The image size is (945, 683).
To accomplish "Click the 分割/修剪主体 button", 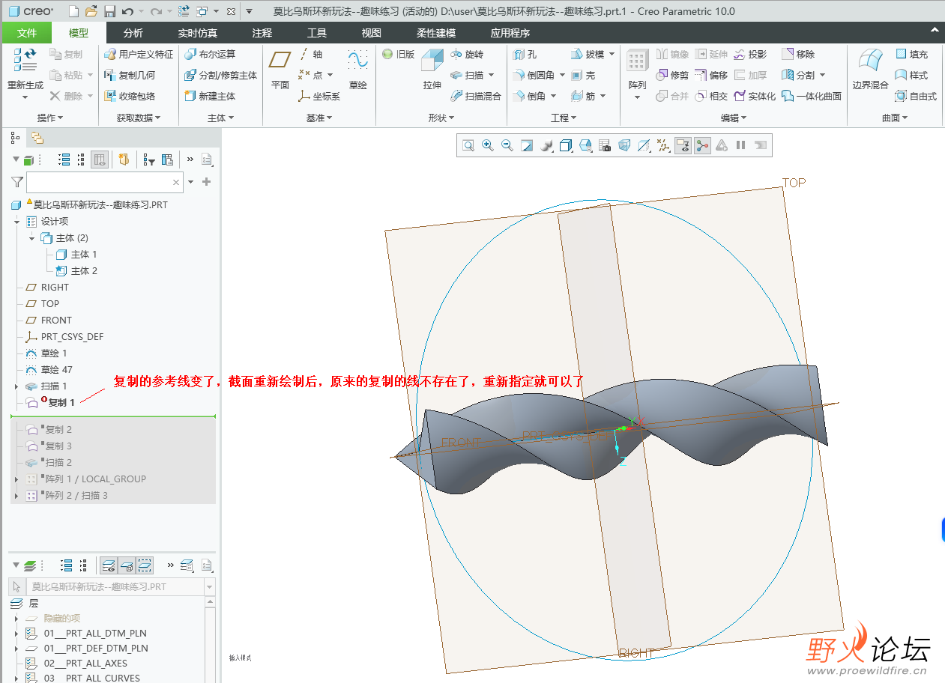I will click(x=220, y=75).
